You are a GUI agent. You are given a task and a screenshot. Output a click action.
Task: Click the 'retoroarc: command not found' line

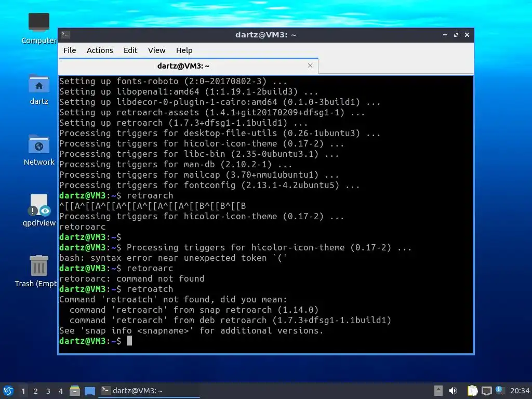[x=132, y=278]
